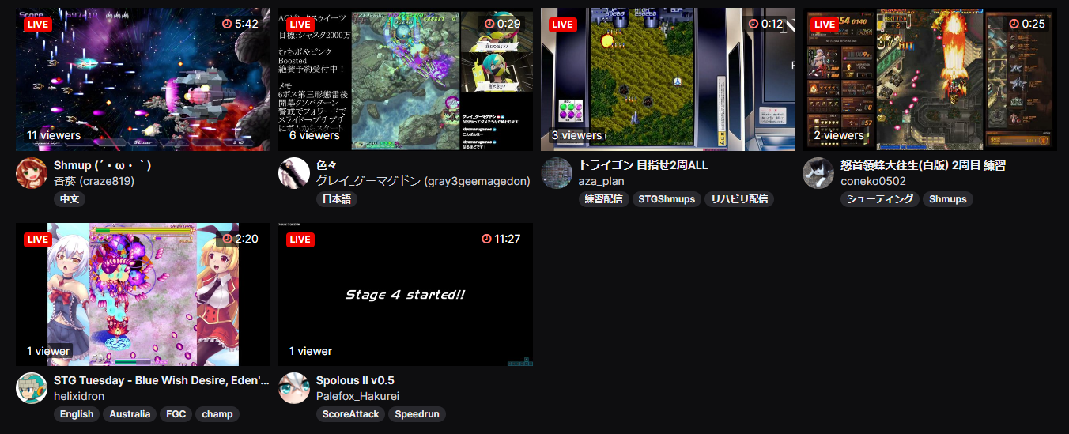Click the LIVE badge on coneko0502's stream
Image resolution: width=1069 pixels, height=434 pixels.
(825, 24)
